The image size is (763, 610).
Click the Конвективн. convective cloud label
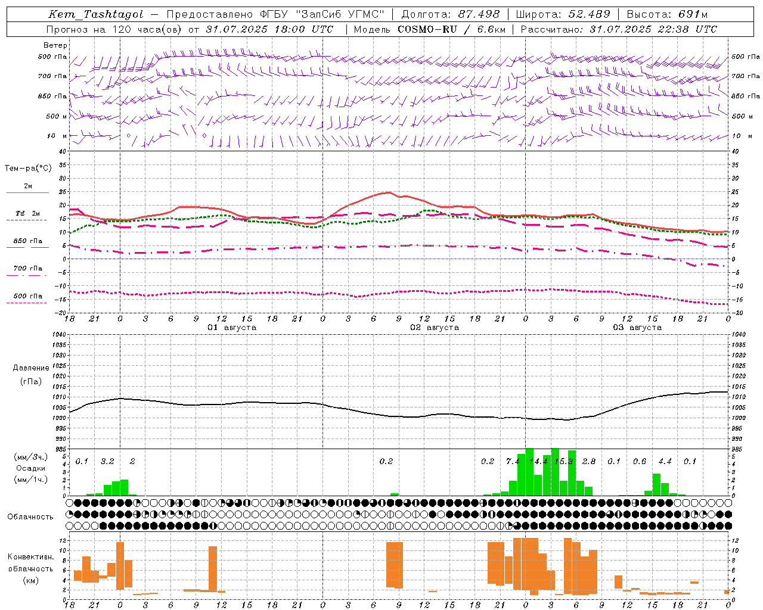[30, 557]
